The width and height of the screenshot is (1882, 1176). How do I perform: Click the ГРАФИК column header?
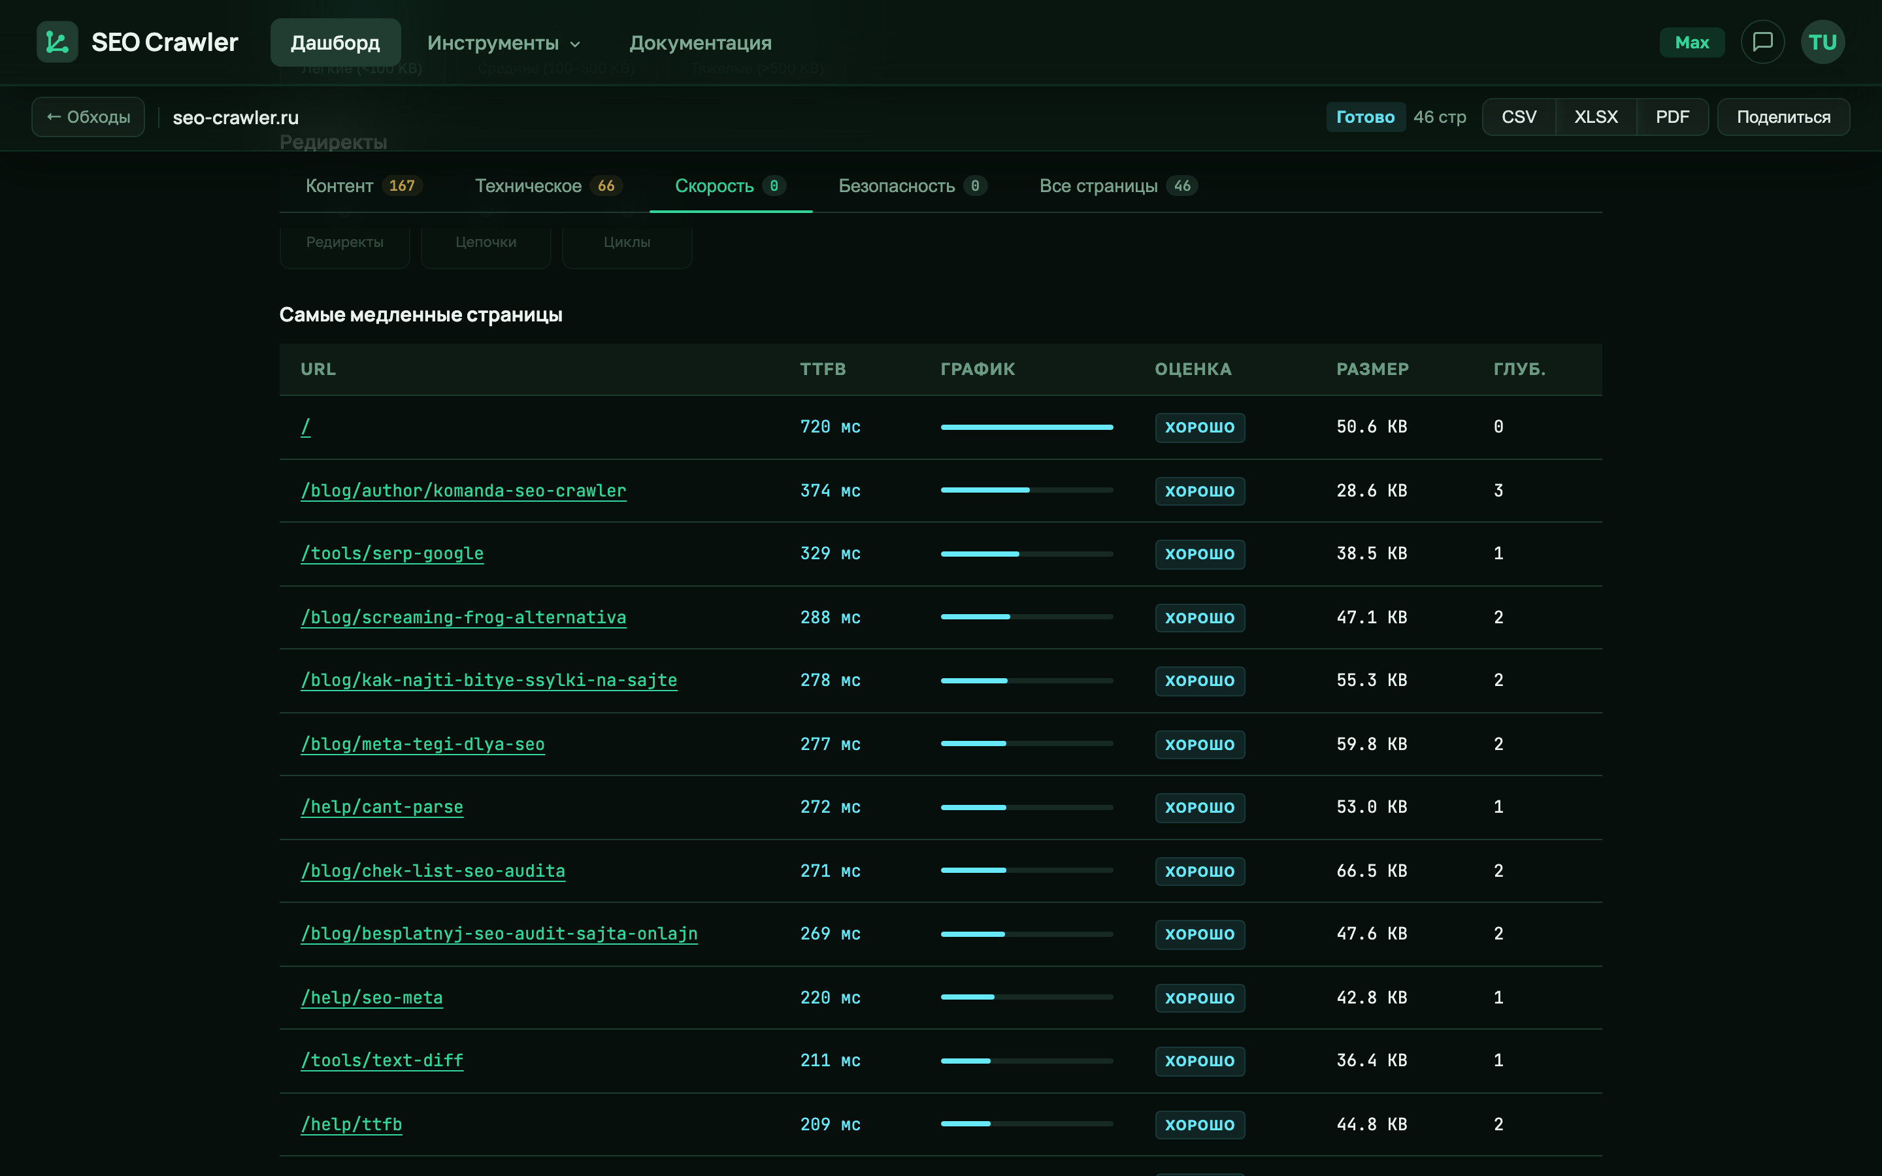tap(978, 369)
